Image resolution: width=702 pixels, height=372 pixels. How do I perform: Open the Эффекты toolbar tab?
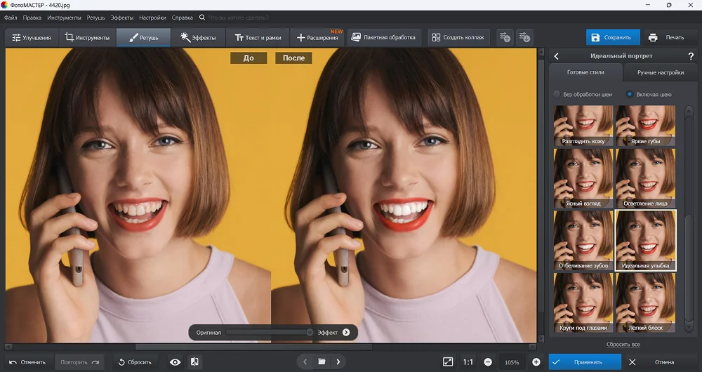pyautogui.click(x=198, y=38)
